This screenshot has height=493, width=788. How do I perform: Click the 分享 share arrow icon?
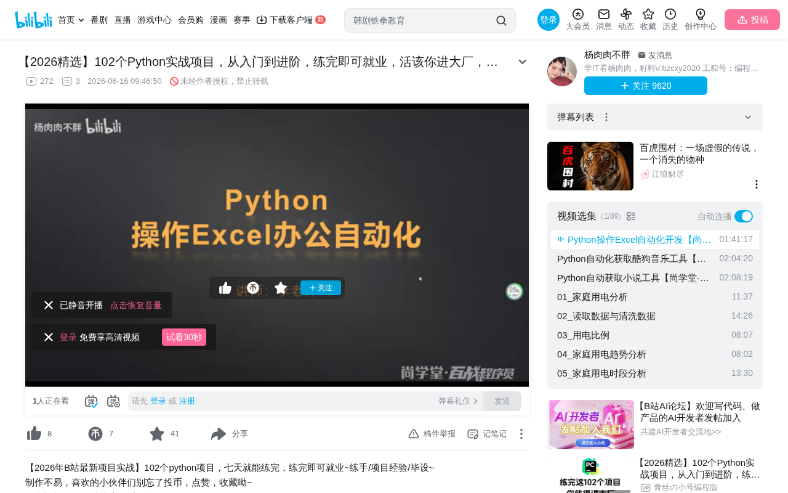(219, 434)
